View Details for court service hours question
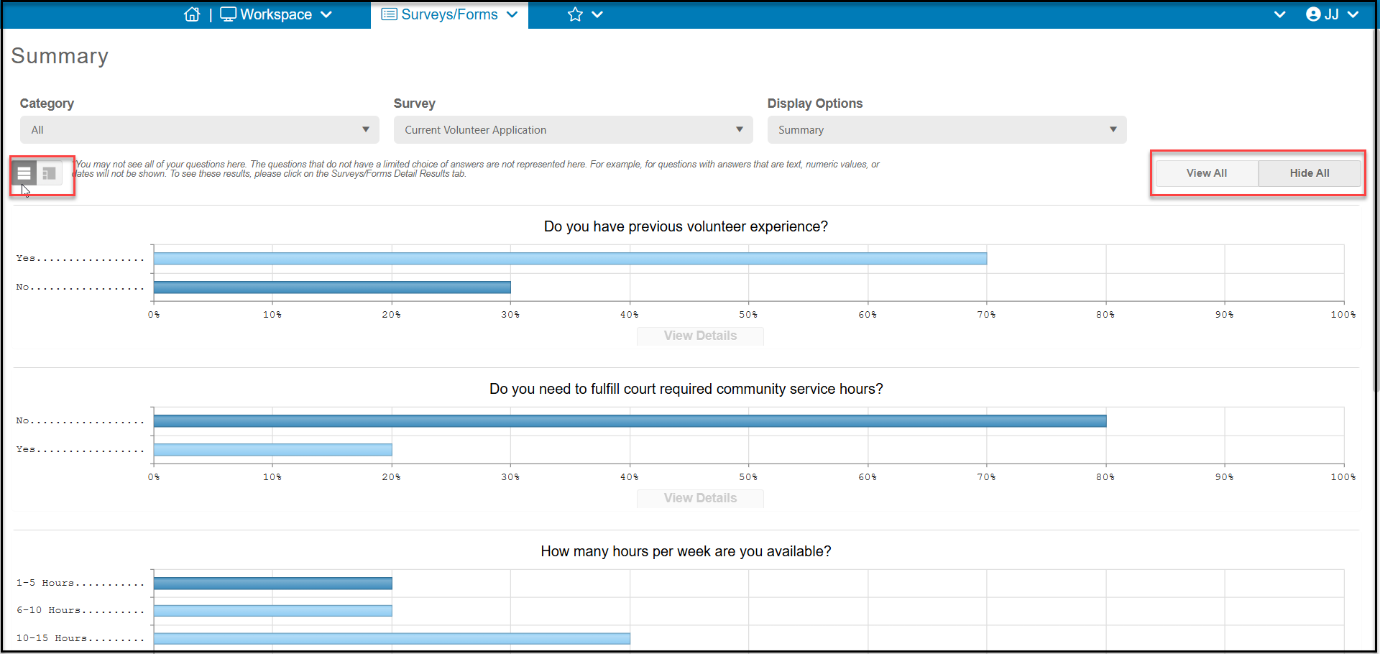 (x=700, y=498)
